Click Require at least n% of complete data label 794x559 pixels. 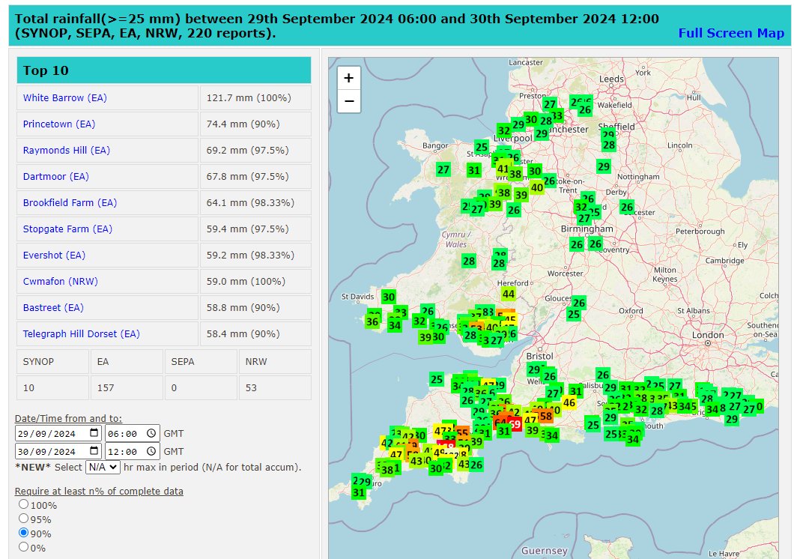coord(99,491)
